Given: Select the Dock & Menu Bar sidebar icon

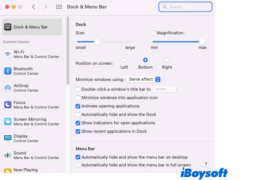Looking at the screenshot, I should coord(8,27).
